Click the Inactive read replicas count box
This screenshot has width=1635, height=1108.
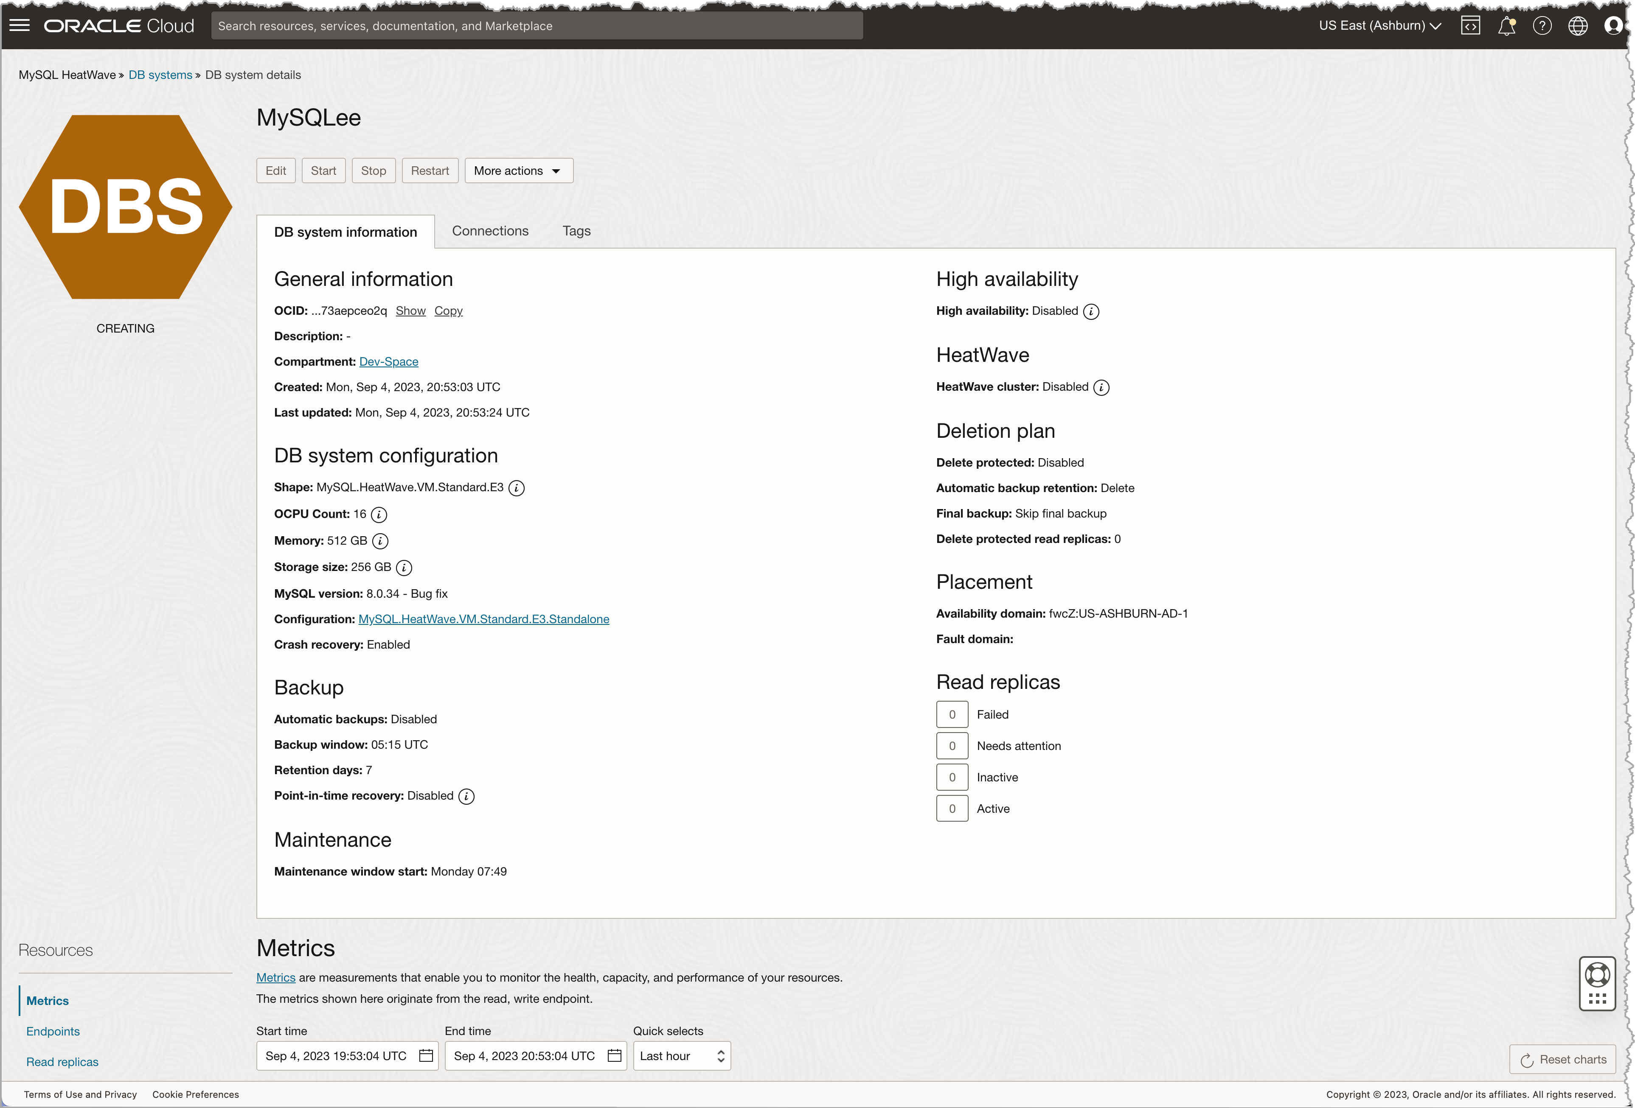(952, 778)
